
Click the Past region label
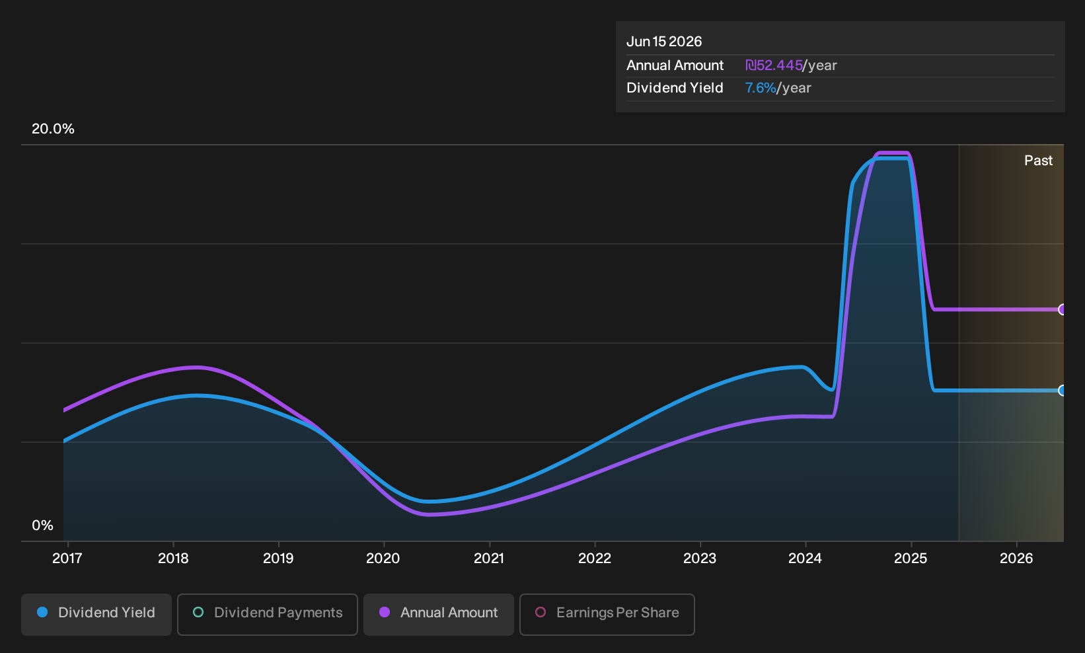1038,161
